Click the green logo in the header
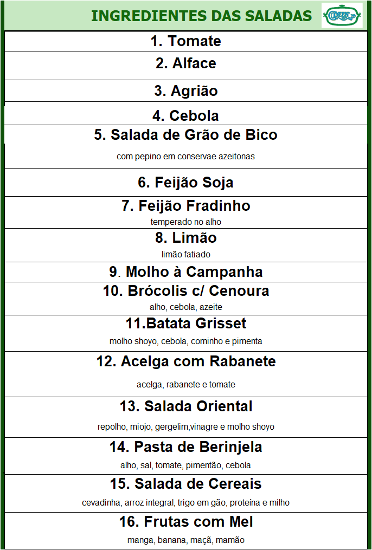Screen dimensions: 372x550 (x=342, y=15)
